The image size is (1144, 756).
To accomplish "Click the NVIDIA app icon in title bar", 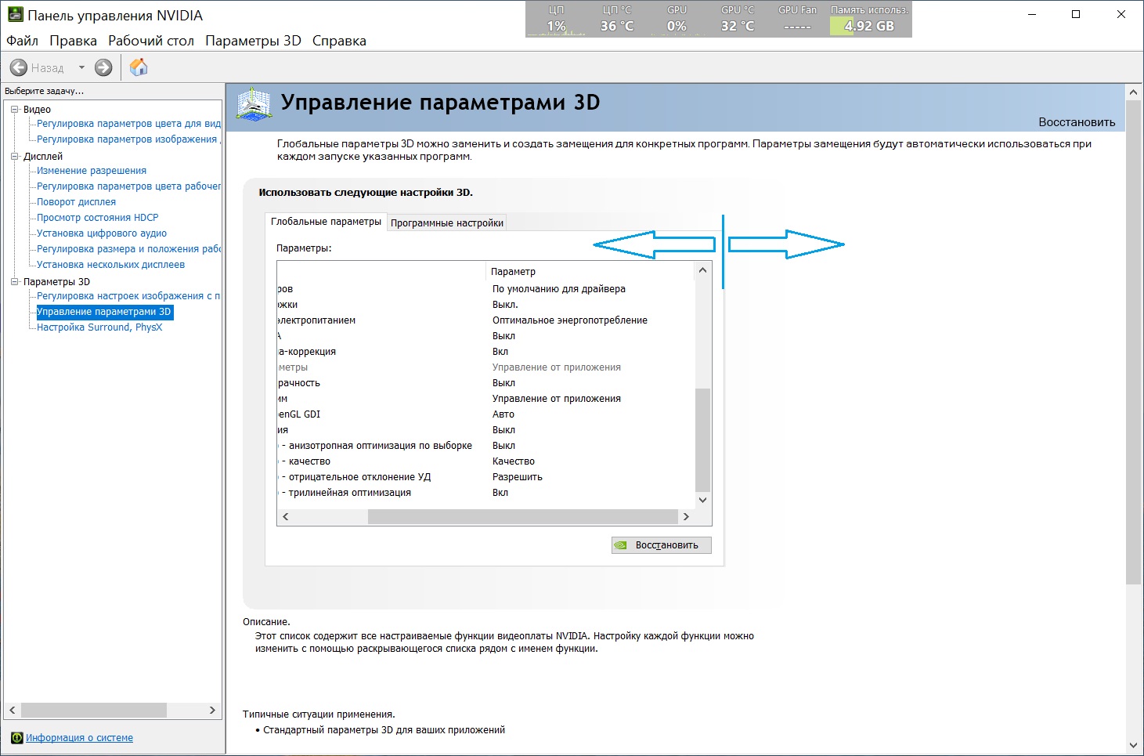I will click(x=15, y=15).
